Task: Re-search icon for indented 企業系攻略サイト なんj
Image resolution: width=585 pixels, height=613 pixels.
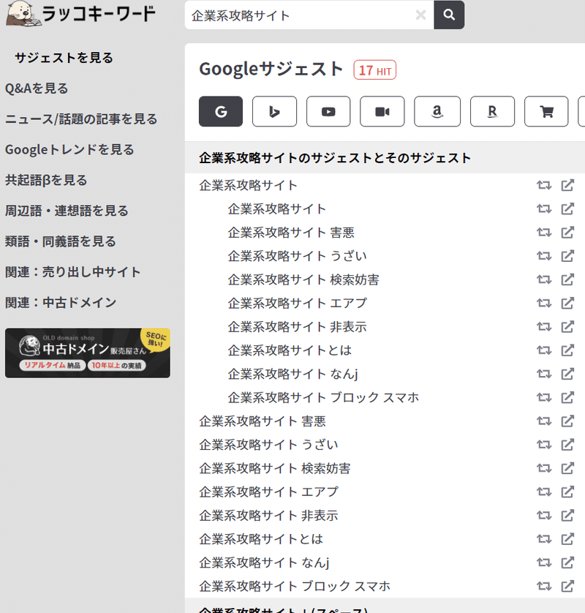Action: click(544, 374)
